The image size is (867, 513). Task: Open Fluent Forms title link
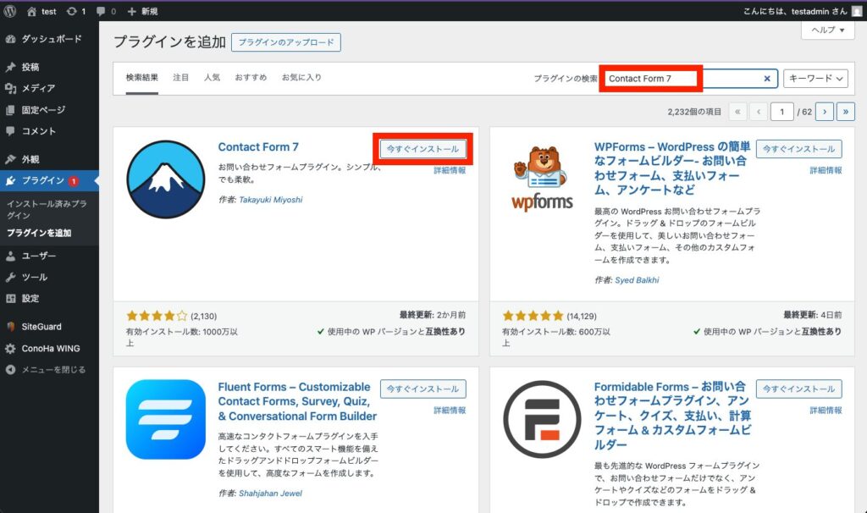click(x=297, y=401)
